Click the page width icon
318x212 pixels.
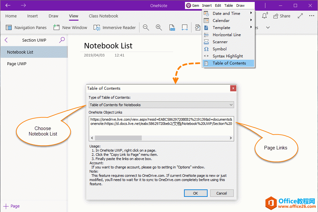coord(185,28)
